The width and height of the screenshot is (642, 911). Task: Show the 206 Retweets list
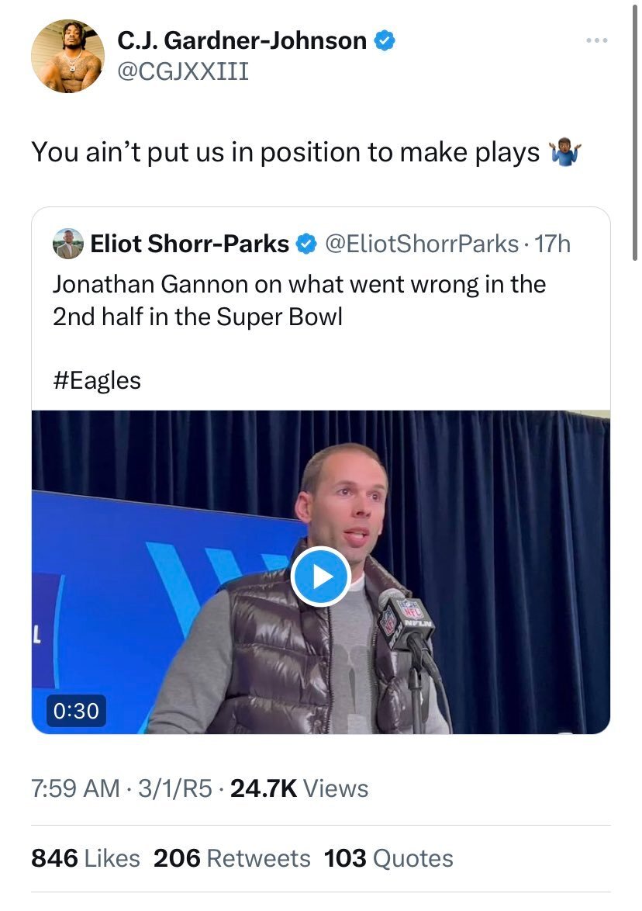coord(232,858)
